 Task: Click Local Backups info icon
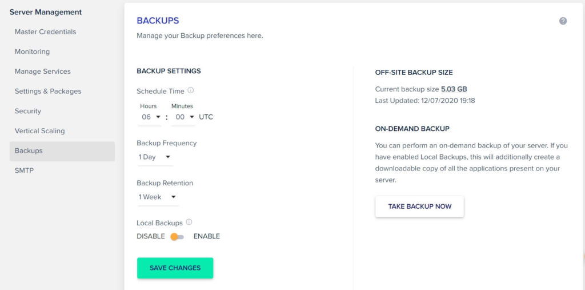tap(189, 223)
